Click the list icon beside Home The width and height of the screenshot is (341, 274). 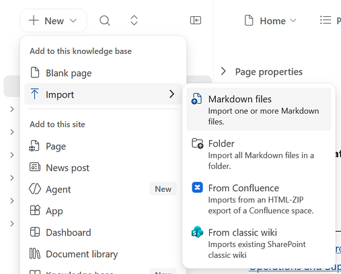326,20
